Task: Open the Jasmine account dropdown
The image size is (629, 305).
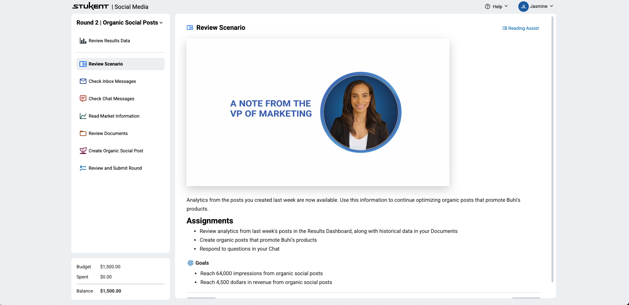Action: [536, 7]
